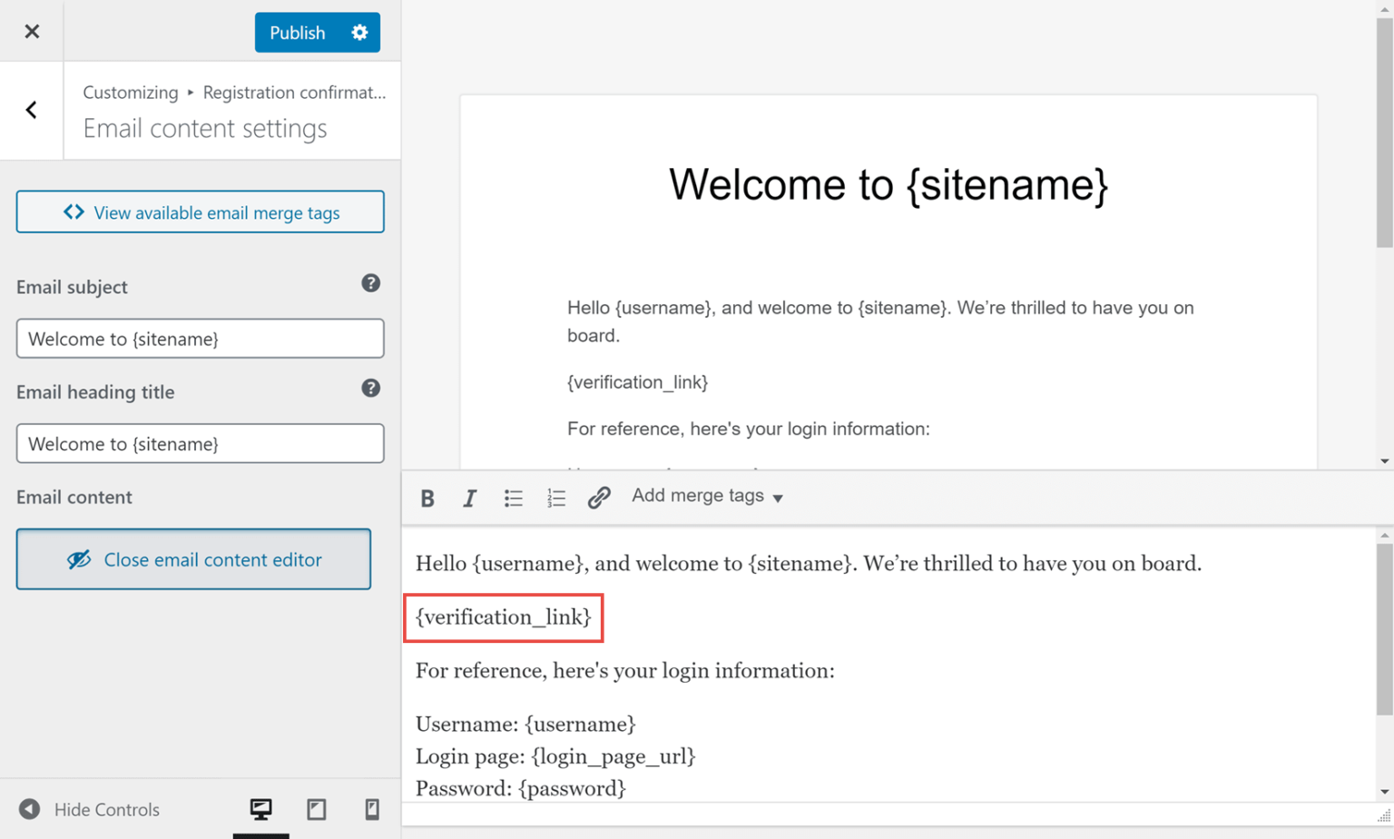Click the Email subject help icon
The height and width of the screenshot is (839, 1394).
tap(370, 283)
